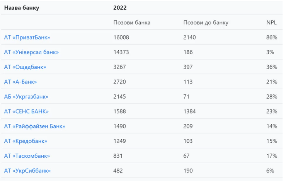Click СЕНС БАНК's 1384 lawsuits value
This screenshot has width=286, height=181.
click(189, 111)
